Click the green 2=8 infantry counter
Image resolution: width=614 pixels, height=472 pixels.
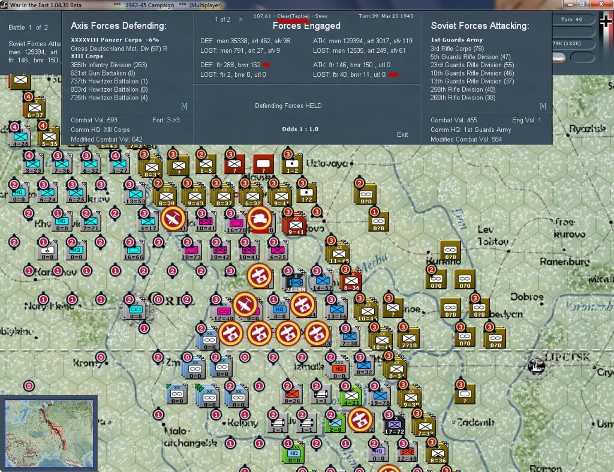335,423
